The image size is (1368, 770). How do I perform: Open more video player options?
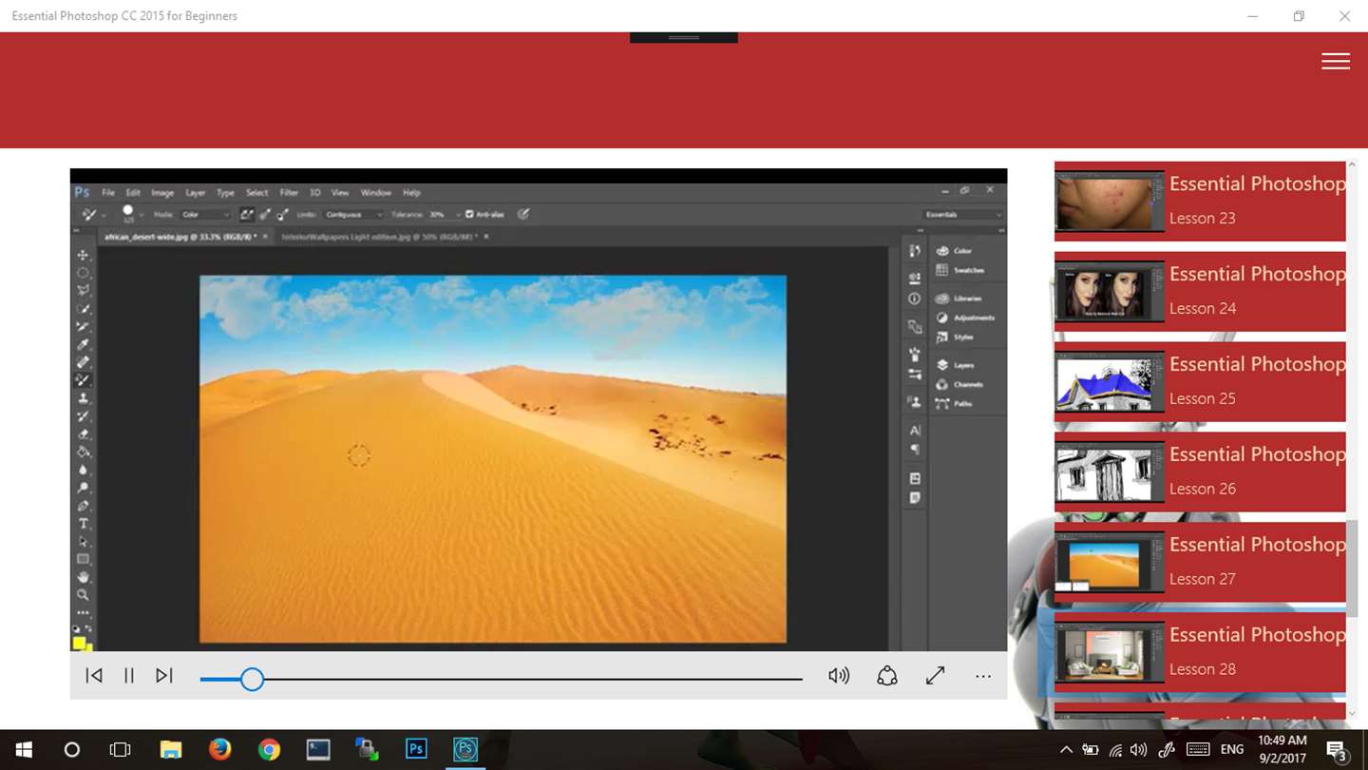983,676
